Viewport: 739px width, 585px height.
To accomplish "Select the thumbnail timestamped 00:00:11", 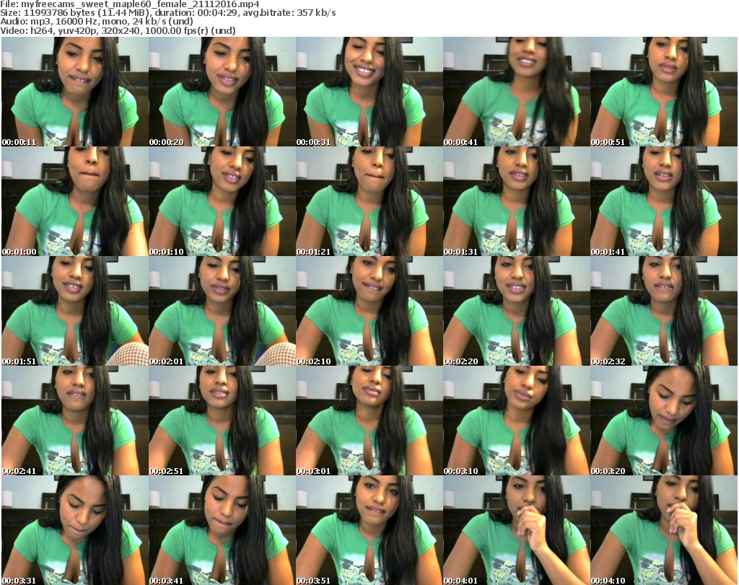I will [x=75, y=92].
